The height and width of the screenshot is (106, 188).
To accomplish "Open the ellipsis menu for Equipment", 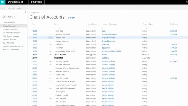I will 51,48.
